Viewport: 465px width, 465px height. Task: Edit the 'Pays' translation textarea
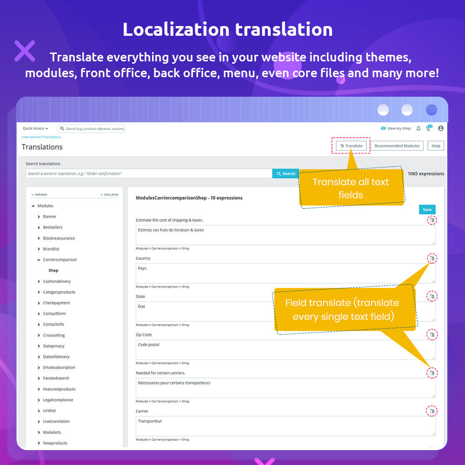click(286, 273)
